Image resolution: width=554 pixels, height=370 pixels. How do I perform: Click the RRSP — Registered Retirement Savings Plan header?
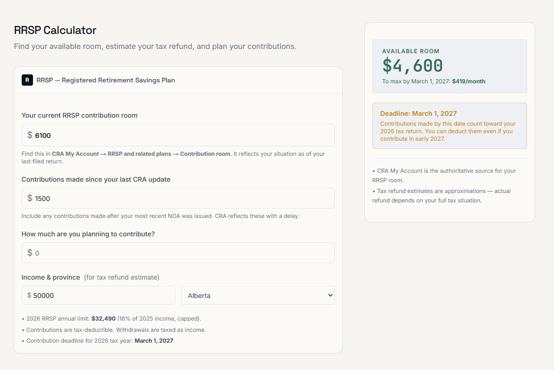click(x=106, y=80)
